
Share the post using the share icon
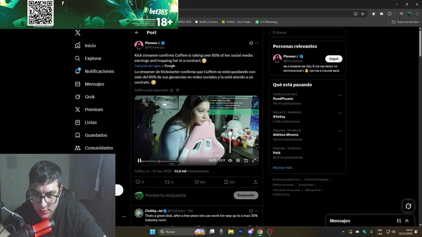pyautogui.click(x=256, y=182)
